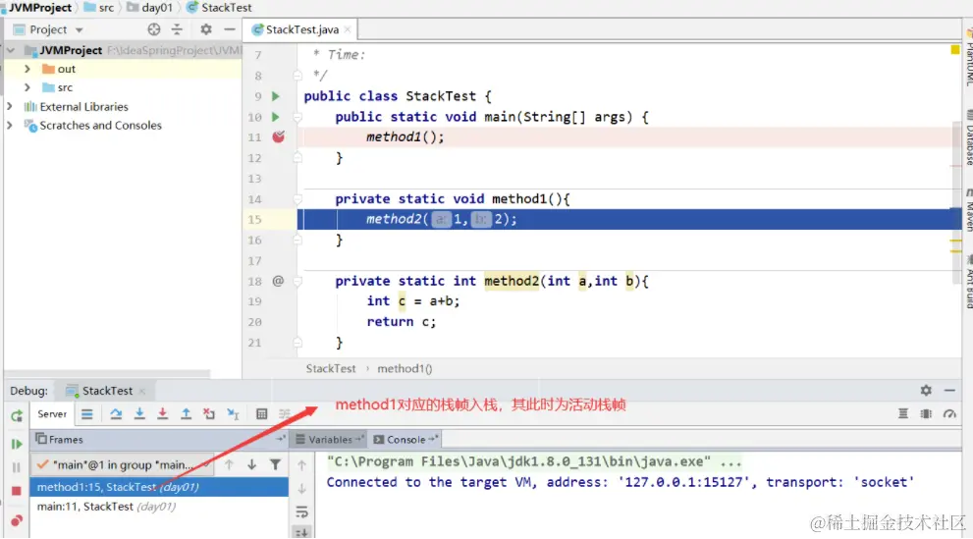
Task: Click scroll to end of console icon
Action: pos(301,533)
